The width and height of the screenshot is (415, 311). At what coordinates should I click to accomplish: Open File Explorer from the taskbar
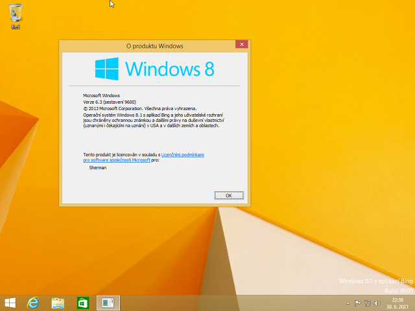(x=58, y=303)
